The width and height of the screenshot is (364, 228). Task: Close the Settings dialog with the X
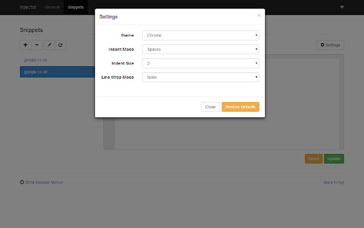tap(259, 15)
